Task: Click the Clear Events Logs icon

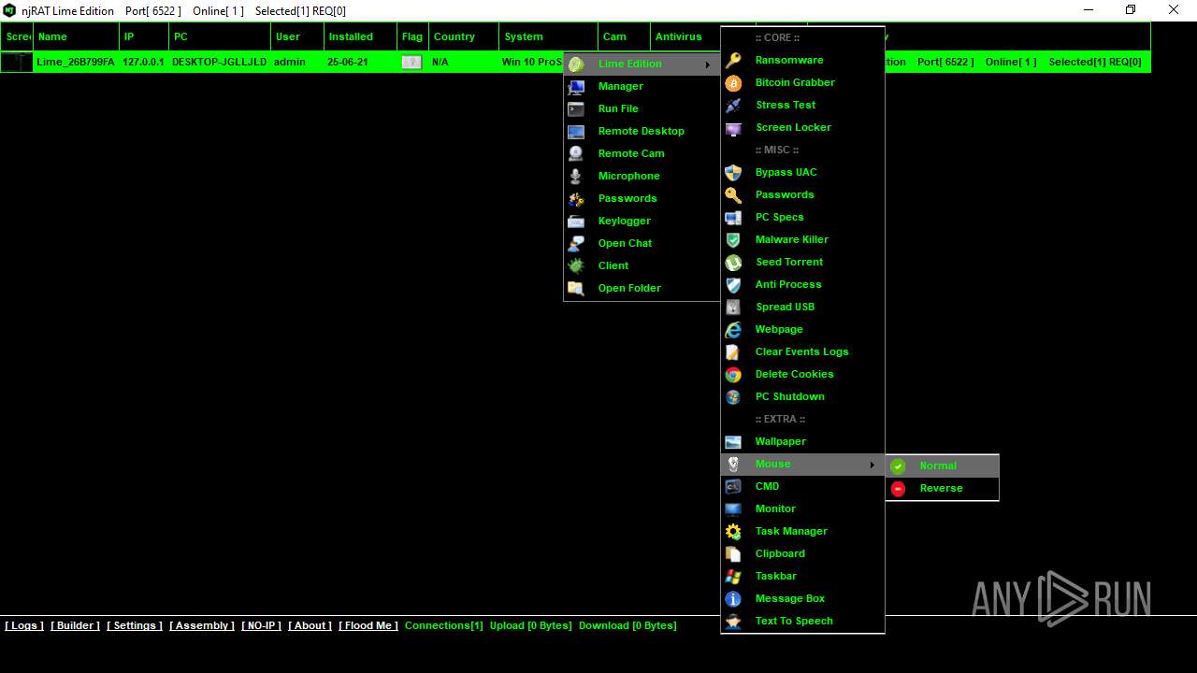Action: (x=734, y=351)
